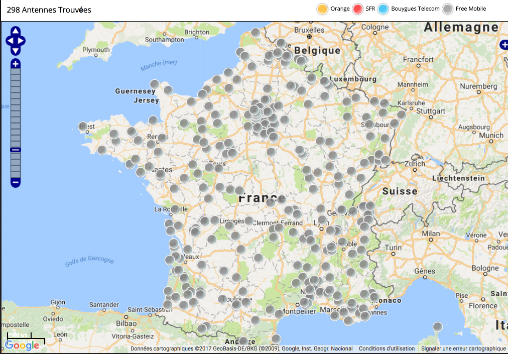Toggle the Orange operator filter
This screenshot has width=508, height=354.
(323, 9)
